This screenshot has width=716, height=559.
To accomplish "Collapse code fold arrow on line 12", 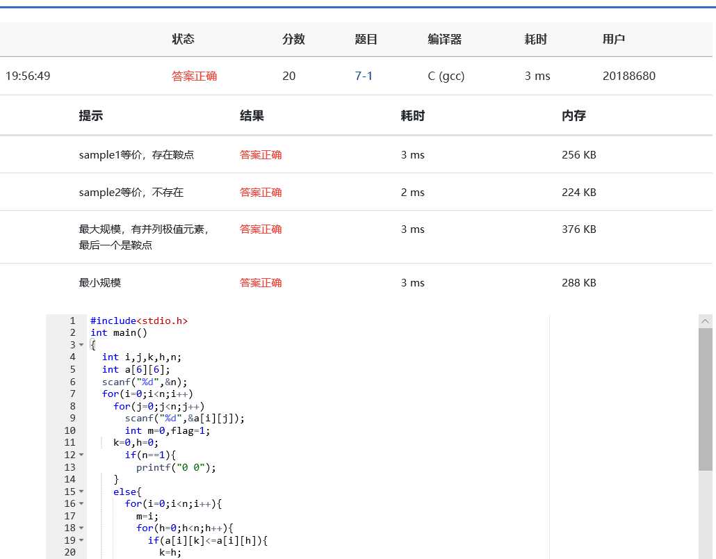I will click(x=81, y=455).
